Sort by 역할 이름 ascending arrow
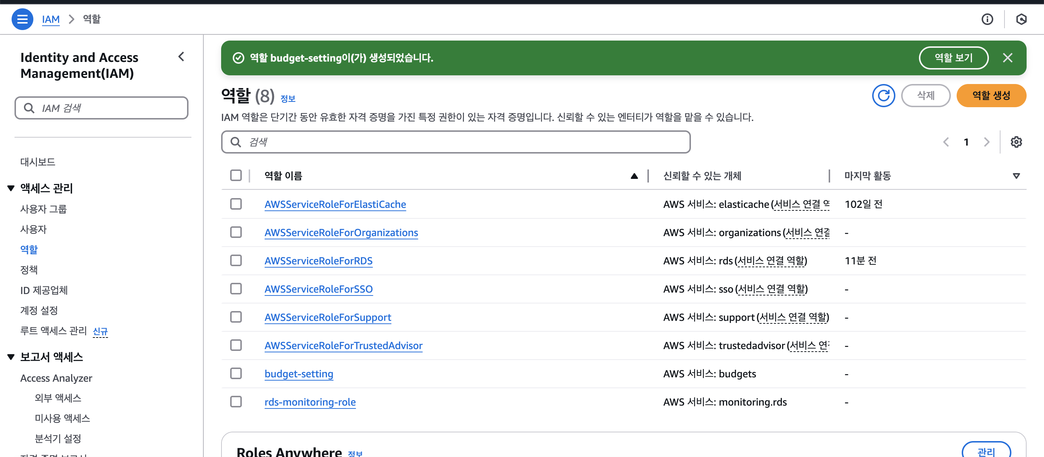The image size is (1044, 457). pos(634,176)
